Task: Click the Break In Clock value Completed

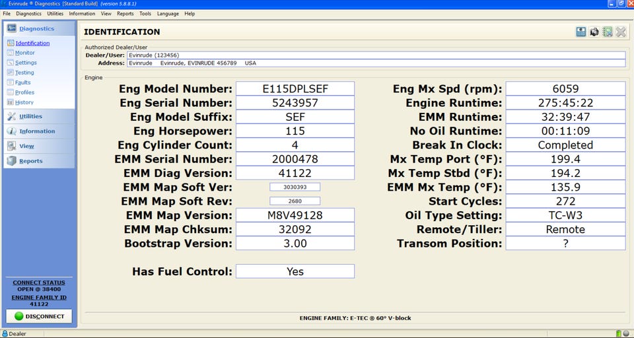Action: (566, 145)
